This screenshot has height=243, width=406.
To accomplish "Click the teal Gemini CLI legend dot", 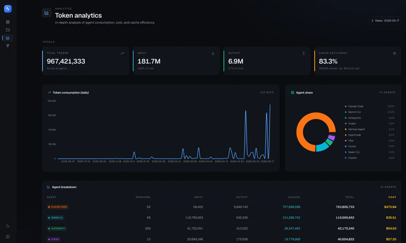I will pos(346,112).
